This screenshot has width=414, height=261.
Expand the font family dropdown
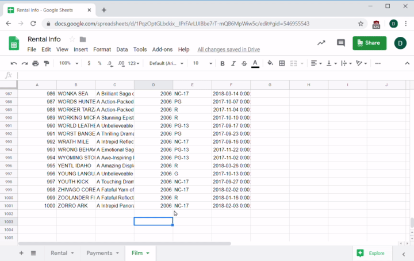[x=166, y=63]
